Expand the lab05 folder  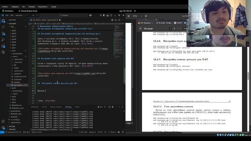coord(14,31)
